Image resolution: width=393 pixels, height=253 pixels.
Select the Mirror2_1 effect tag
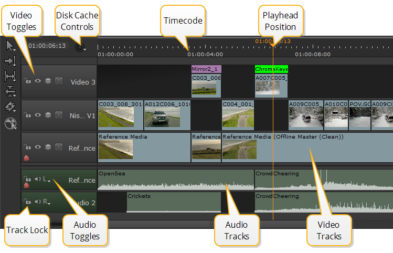point(206,69)
